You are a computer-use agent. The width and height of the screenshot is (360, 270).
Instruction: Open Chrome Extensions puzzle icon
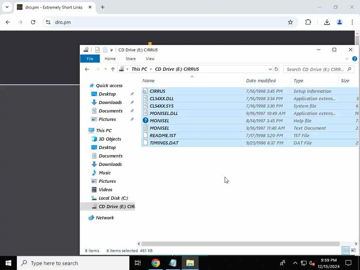pyautogui.click(x=308, y=22)
